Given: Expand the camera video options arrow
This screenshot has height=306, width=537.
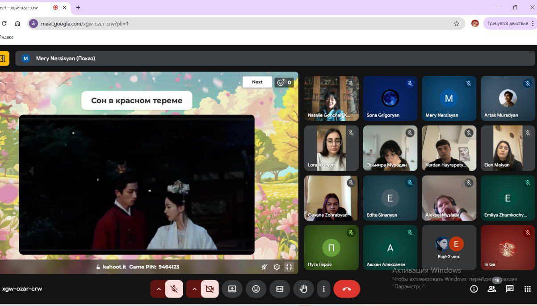Looking at the screenshot, I should (194, 289).
